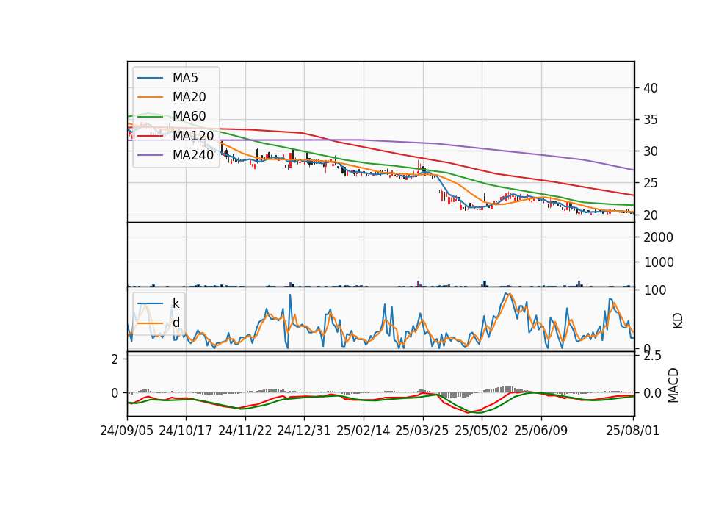Click the 25/02/14 date axis label
705x507 pixels.
coord(364,431)
